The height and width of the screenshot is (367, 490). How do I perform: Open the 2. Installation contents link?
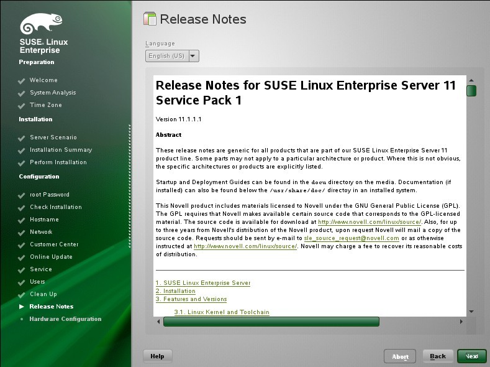coord(175,291)
